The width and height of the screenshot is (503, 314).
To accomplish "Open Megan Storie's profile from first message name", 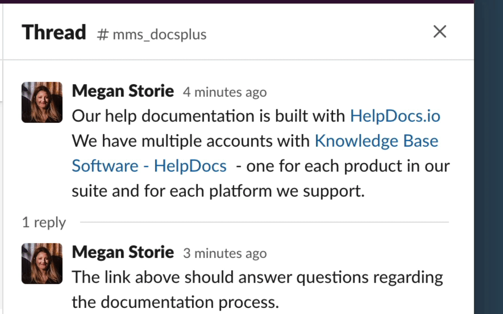I will click(x=123, y=91).
